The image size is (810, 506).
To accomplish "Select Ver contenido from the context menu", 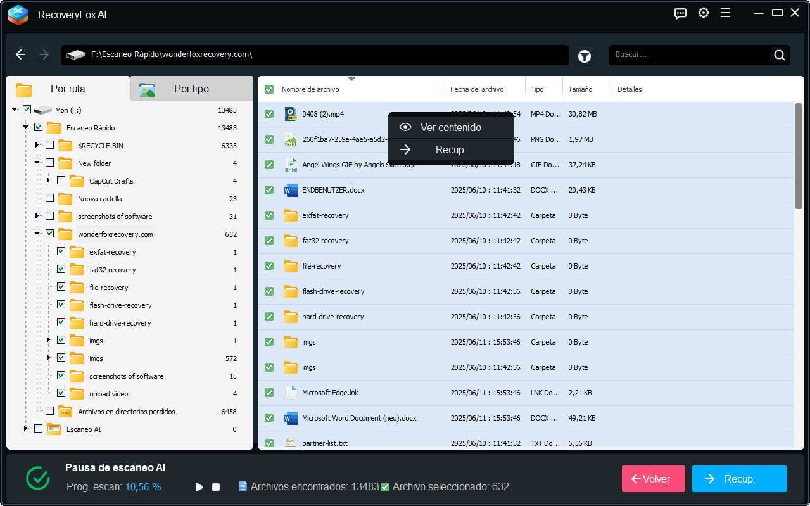I will (x=450, y=127).
